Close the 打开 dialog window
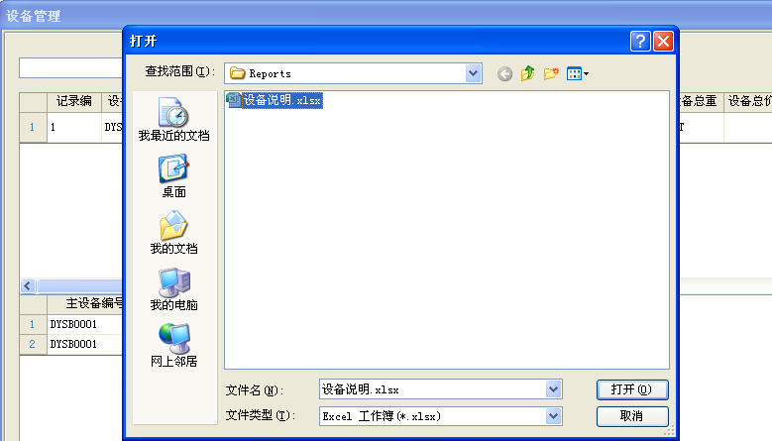The width and height of the screenshot is (772, 441). [663, 41]
